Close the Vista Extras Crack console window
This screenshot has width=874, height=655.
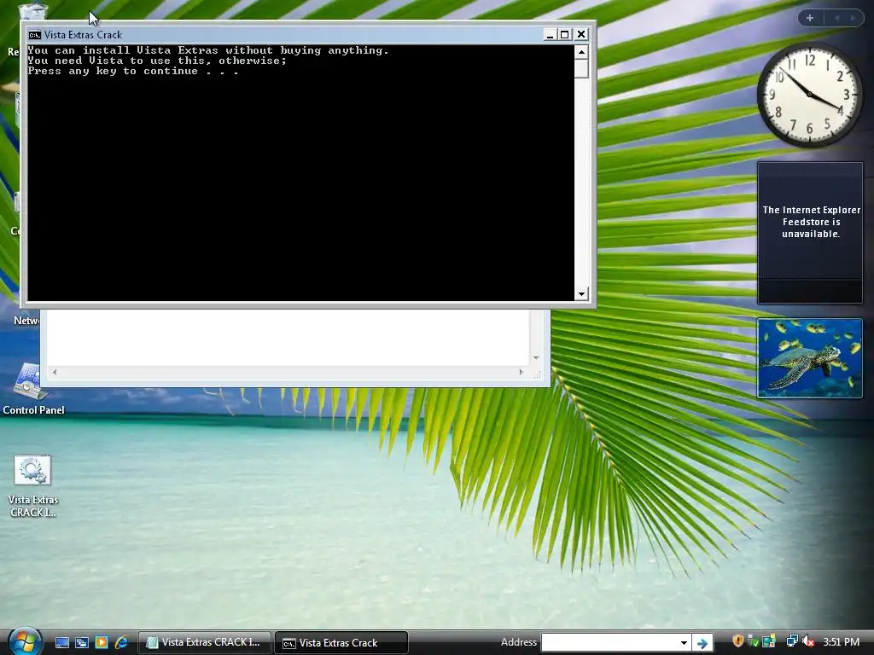[x=581, y=34]
